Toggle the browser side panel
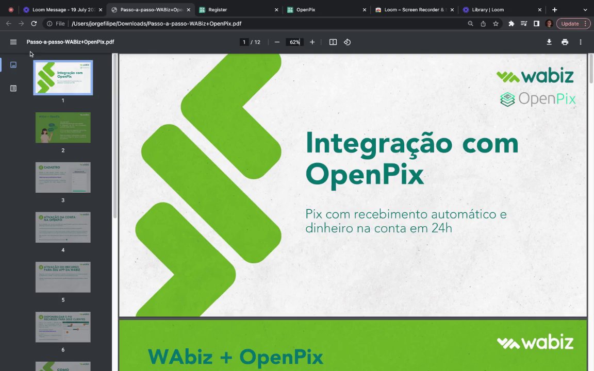The height and width of the screenshot is (371, 594). (536, 24)
